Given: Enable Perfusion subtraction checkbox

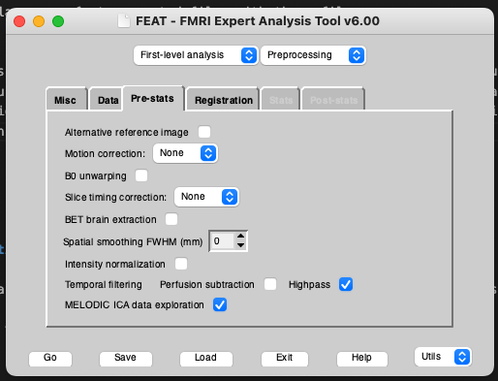Looking at the screenshot, I should coord(270,284).
